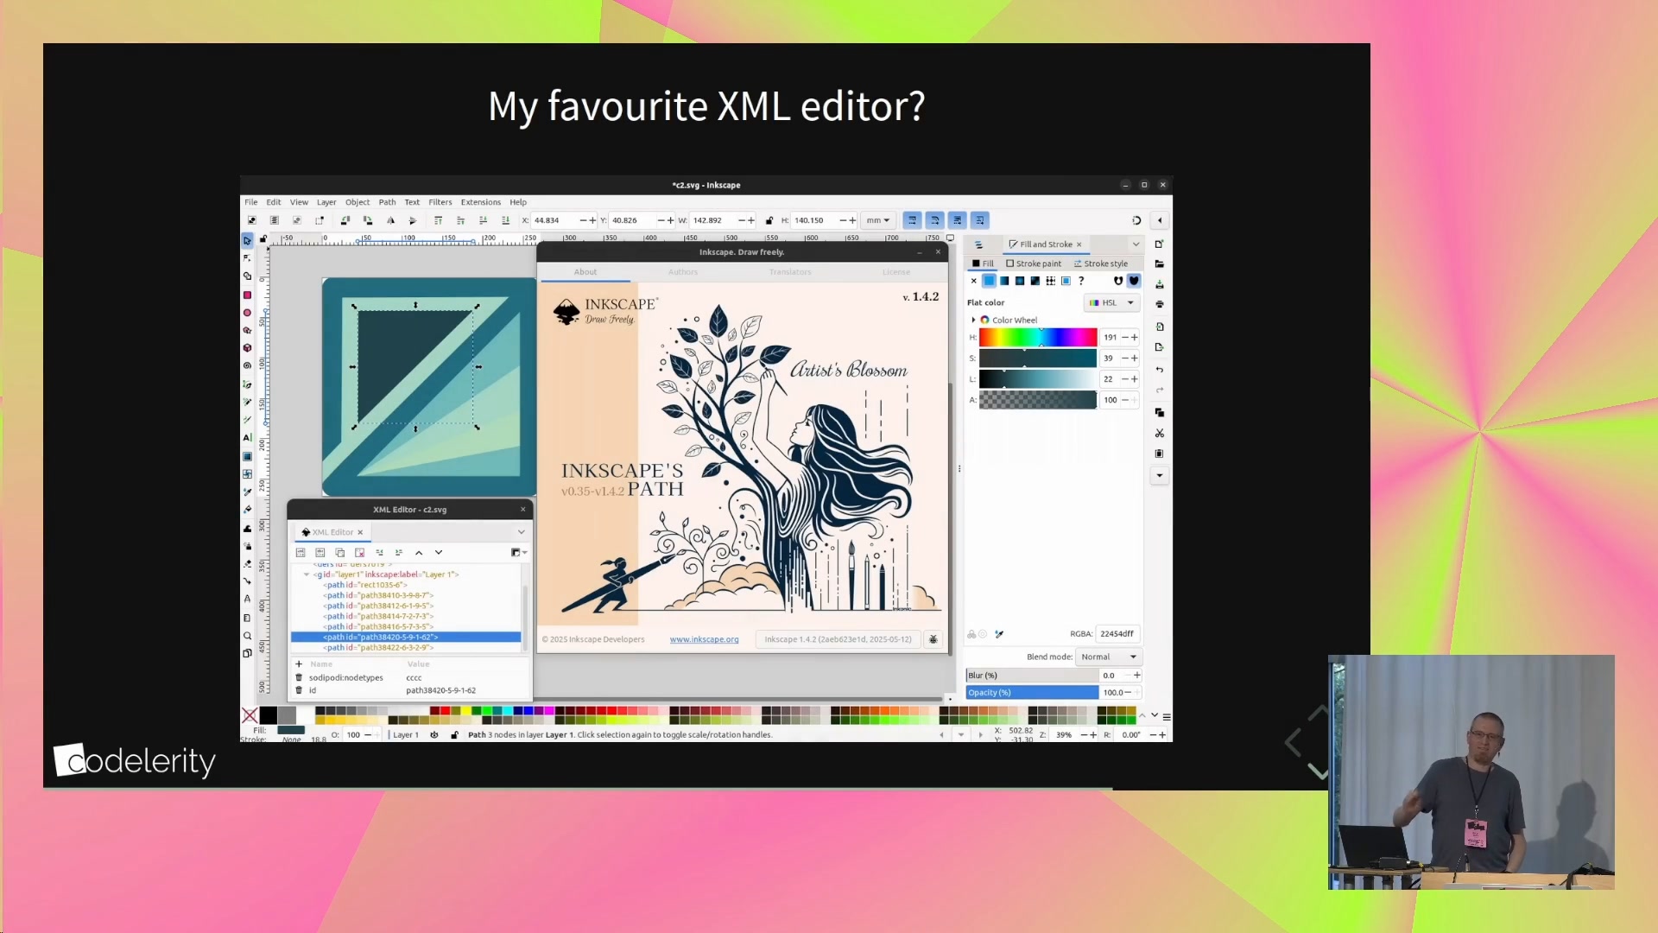Toggle Layer 1 visibility eye in status bar
The height and width of the screenshot is (933, 1658).
coord(433,735)
